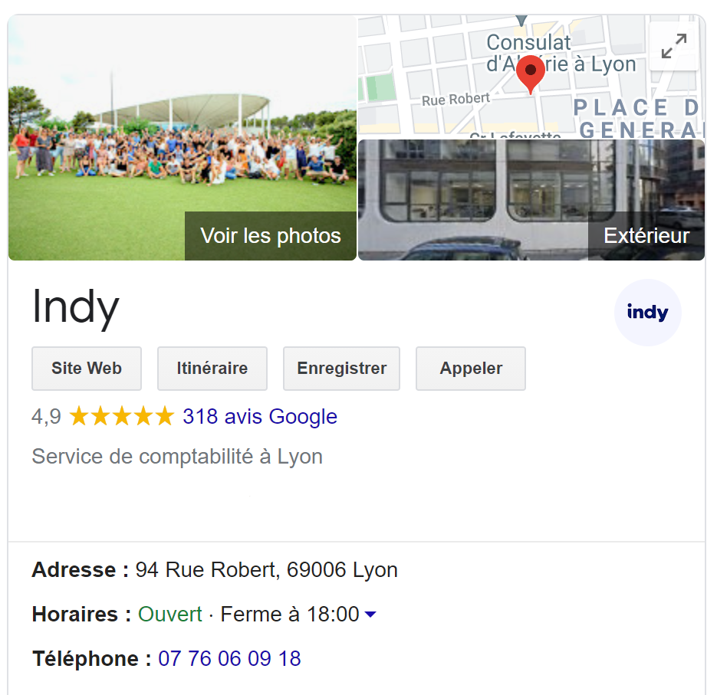
Task: Click the red map pin marker
Action: coord(530,73)
